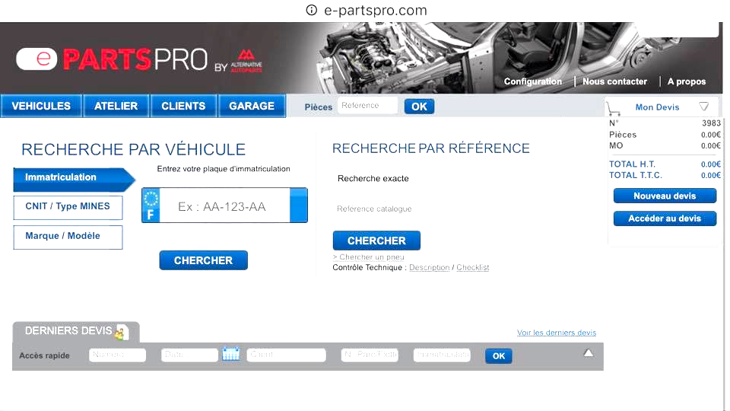Open the VEHICULES menu
The height and width of the screenshot is (411, 730).
click(x=41, y=106)
